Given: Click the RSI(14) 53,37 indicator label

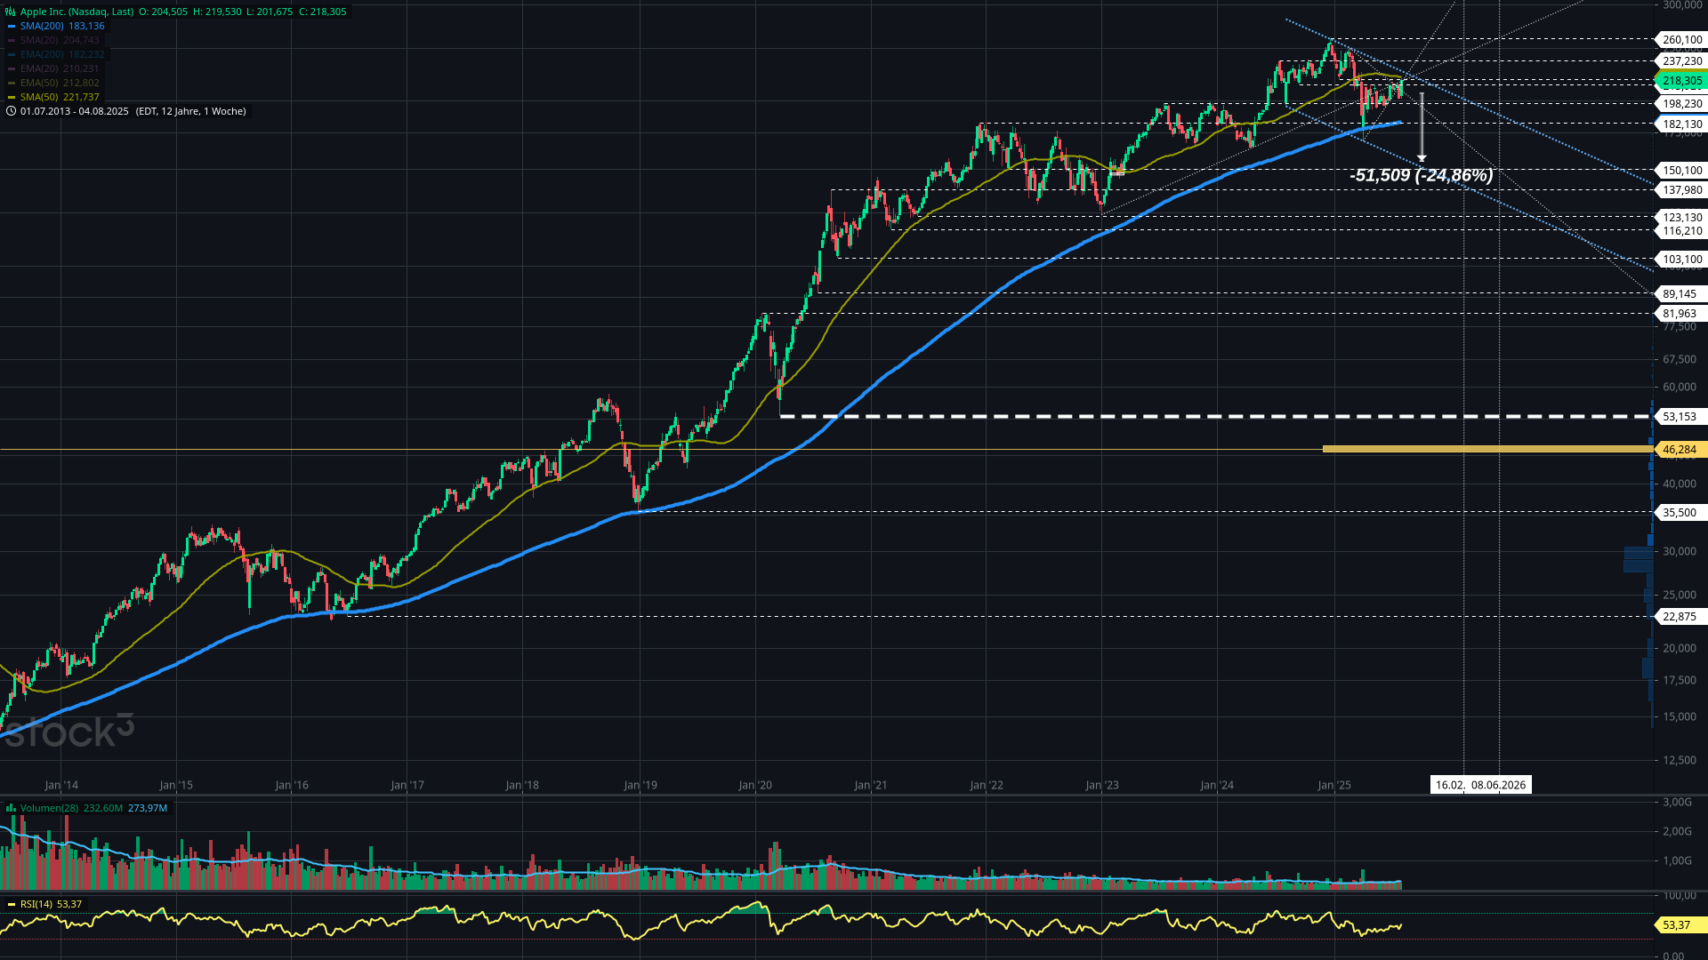Looking at the screenshot, I should tap(51, 904).
